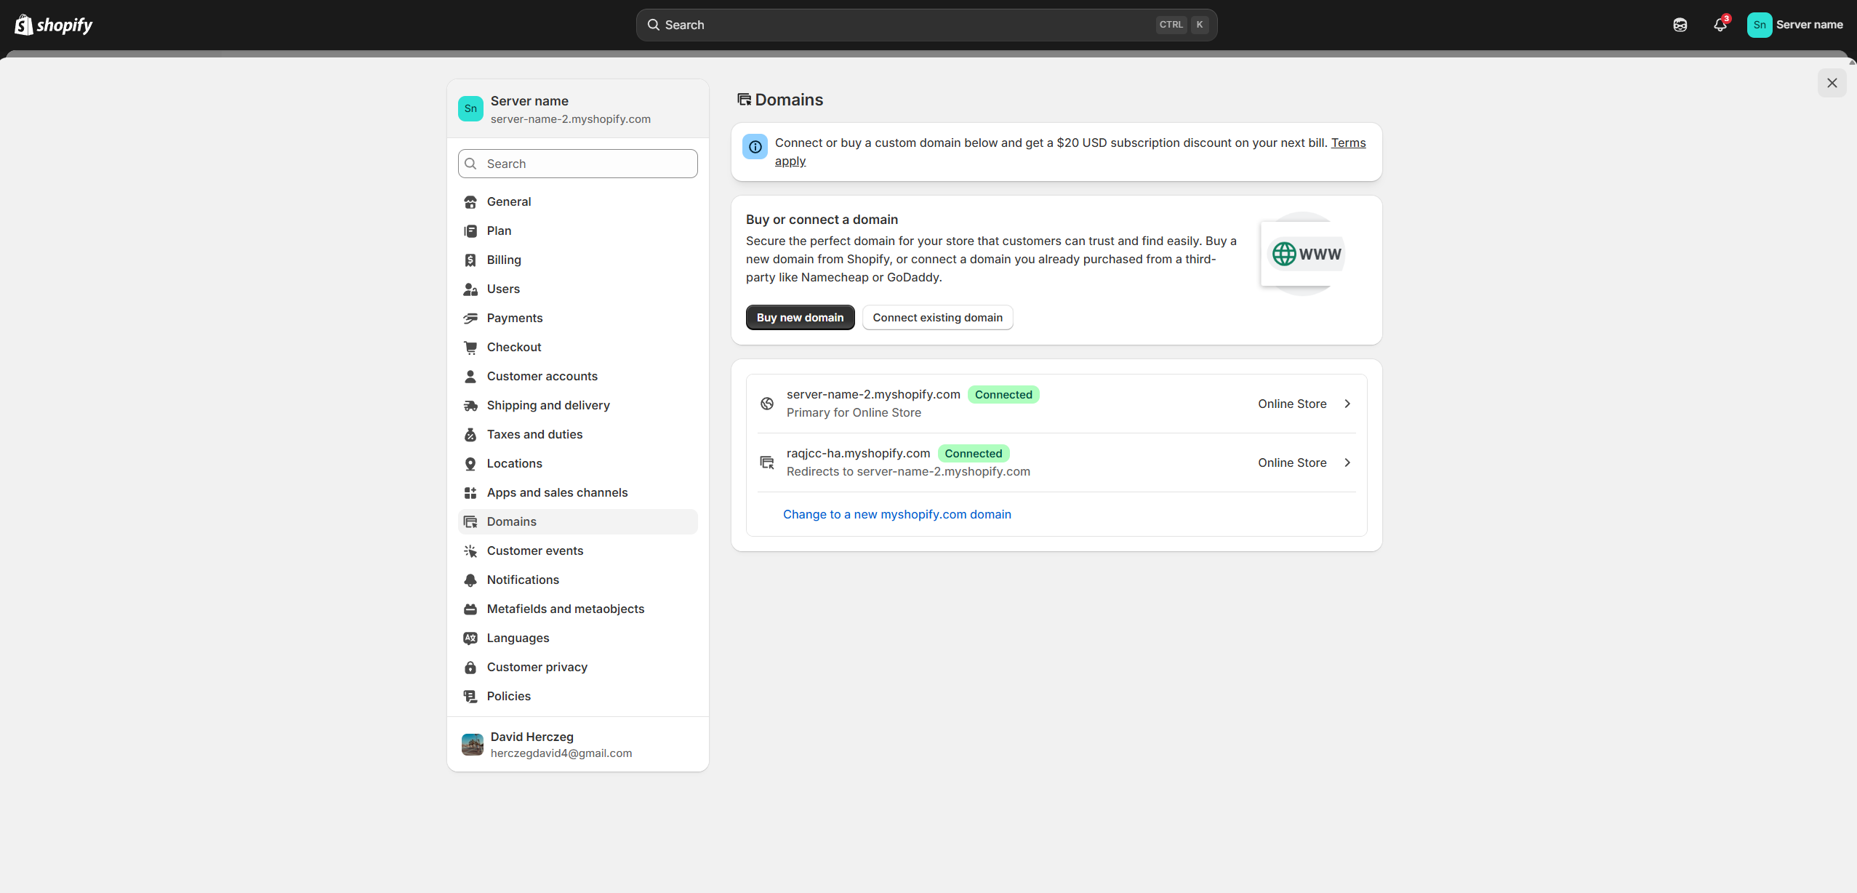Click the Billing icon in settings sidebar
1857x893 pixels.
point(470,260)
